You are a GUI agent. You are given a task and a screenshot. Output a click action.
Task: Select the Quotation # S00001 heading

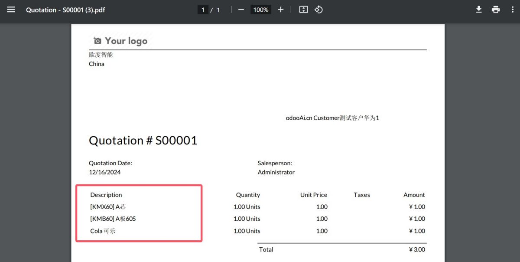143,141
